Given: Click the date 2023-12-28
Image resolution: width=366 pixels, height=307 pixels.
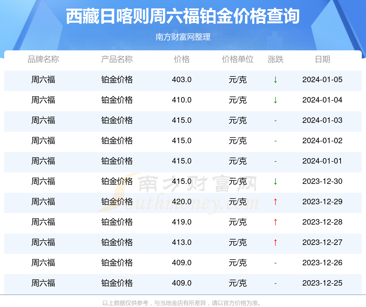Looking at the screenshot, I should [x=322, y=222].
